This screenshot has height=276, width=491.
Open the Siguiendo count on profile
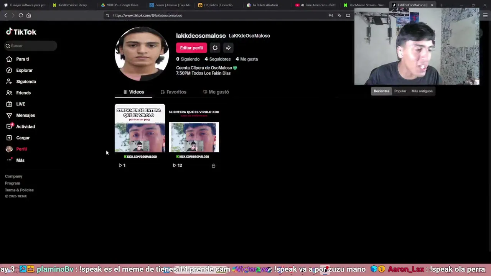pos(188,59)
